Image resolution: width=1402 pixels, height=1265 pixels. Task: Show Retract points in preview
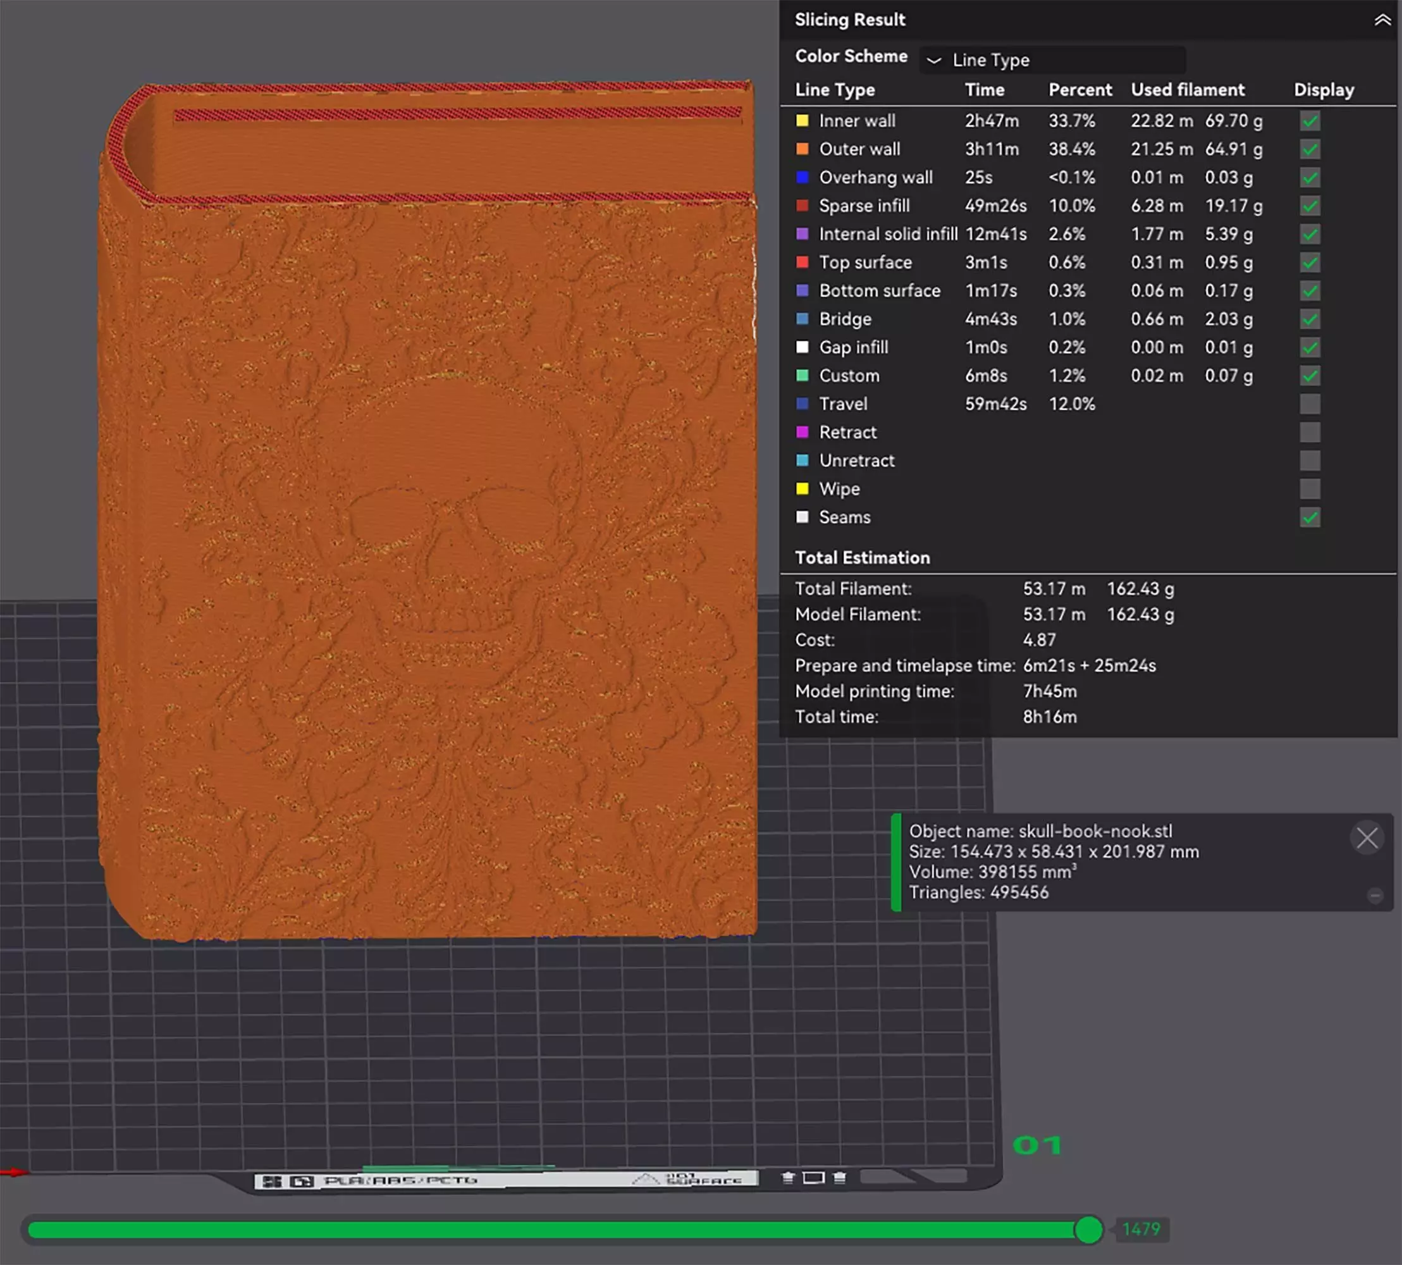tap(1310, 433)
